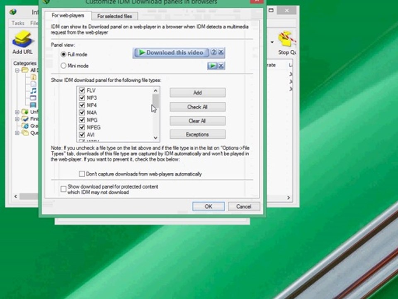Click the IDM window horizontal scroll right arrow
398x299 pixels.
[289, 198]
